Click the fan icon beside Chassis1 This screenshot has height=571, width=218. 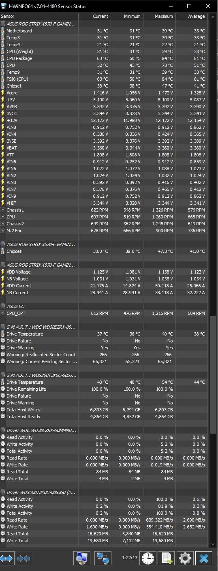pos(3,210)
